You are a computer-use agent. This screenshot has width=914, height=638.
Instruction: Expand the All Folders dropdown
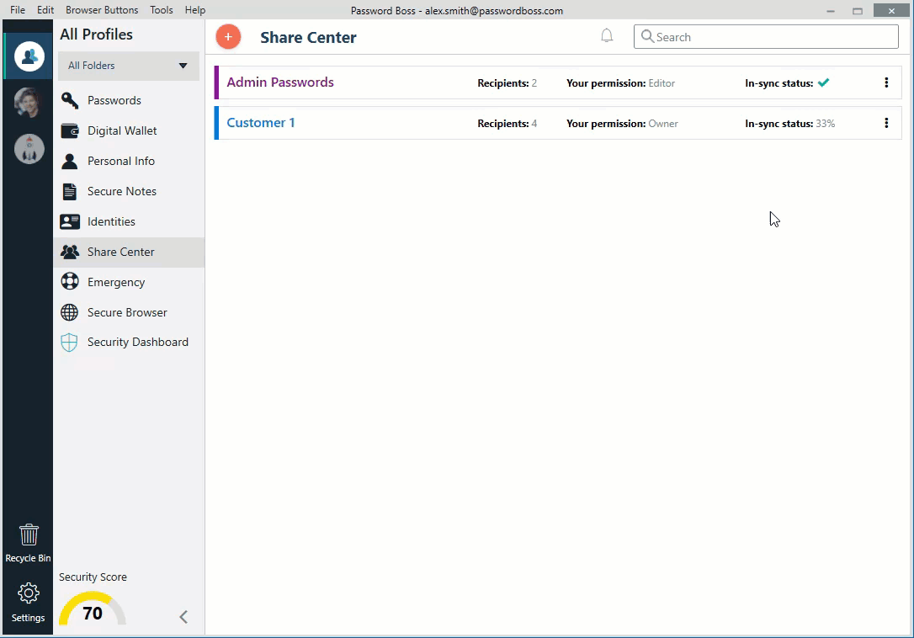pos(128,66)
